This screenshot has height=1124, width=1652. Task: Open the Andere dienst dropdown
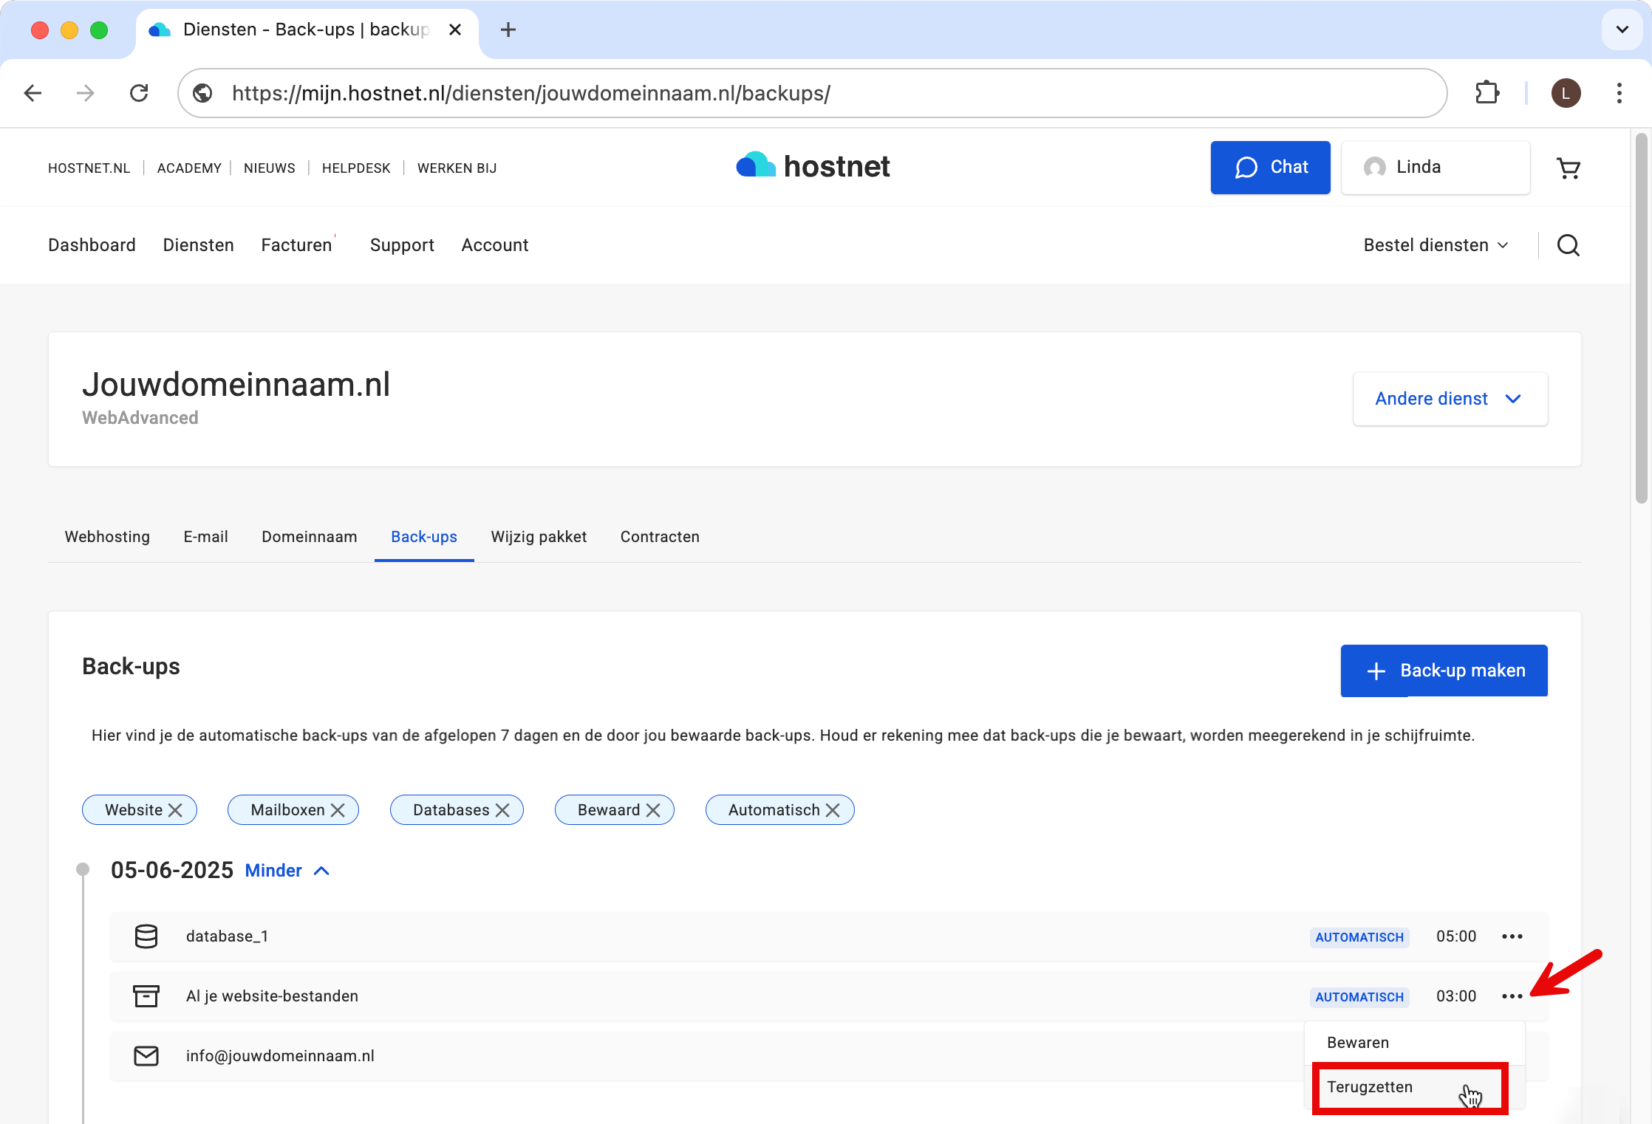[1450, 399]
